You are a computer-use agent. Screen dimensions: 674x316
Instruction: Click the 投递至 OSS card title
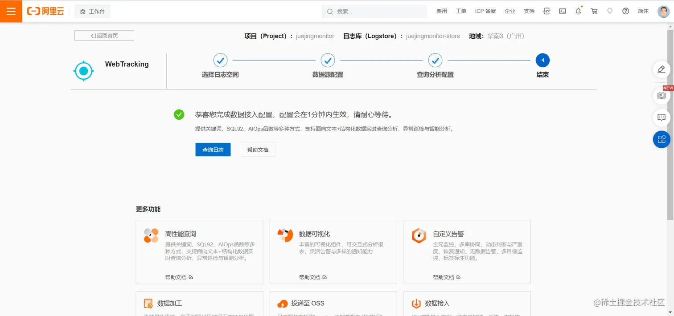coord(308,303)
